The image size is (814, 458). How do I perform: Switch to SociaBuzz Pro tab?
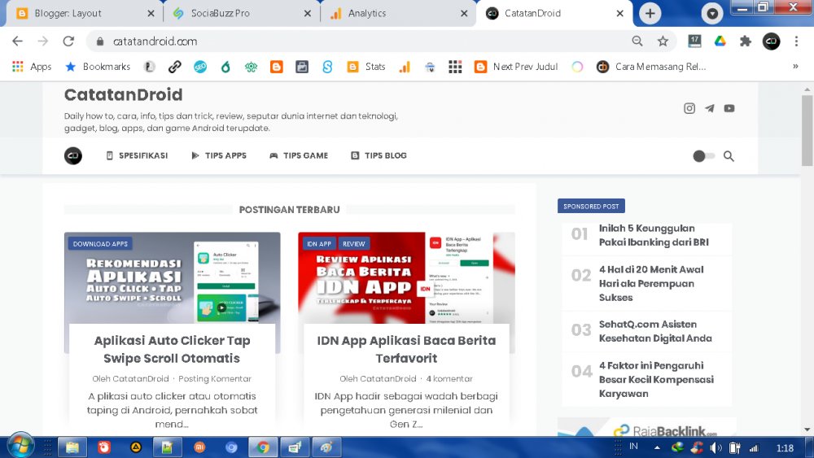point(242,14)
